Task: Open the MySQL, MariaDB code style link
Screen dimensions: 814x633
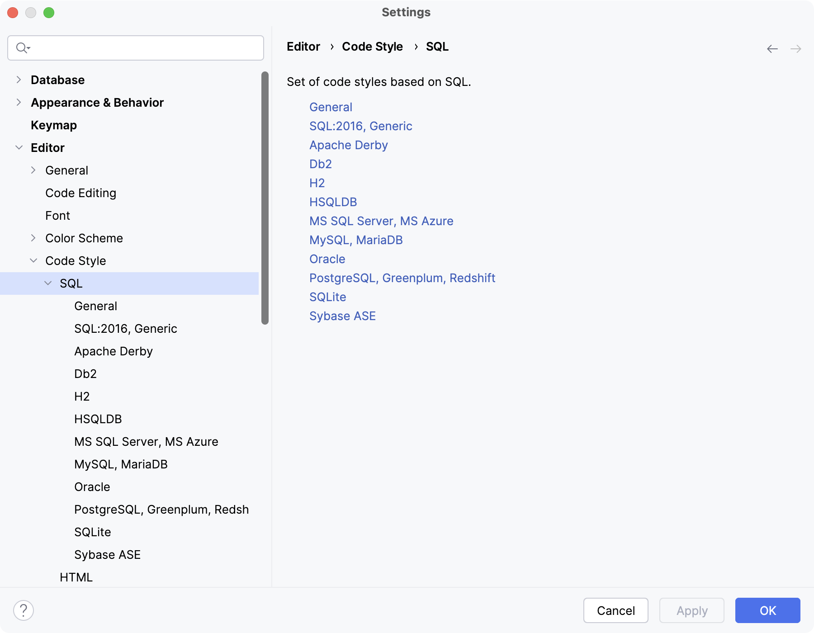Action: [x=356, y=240]
